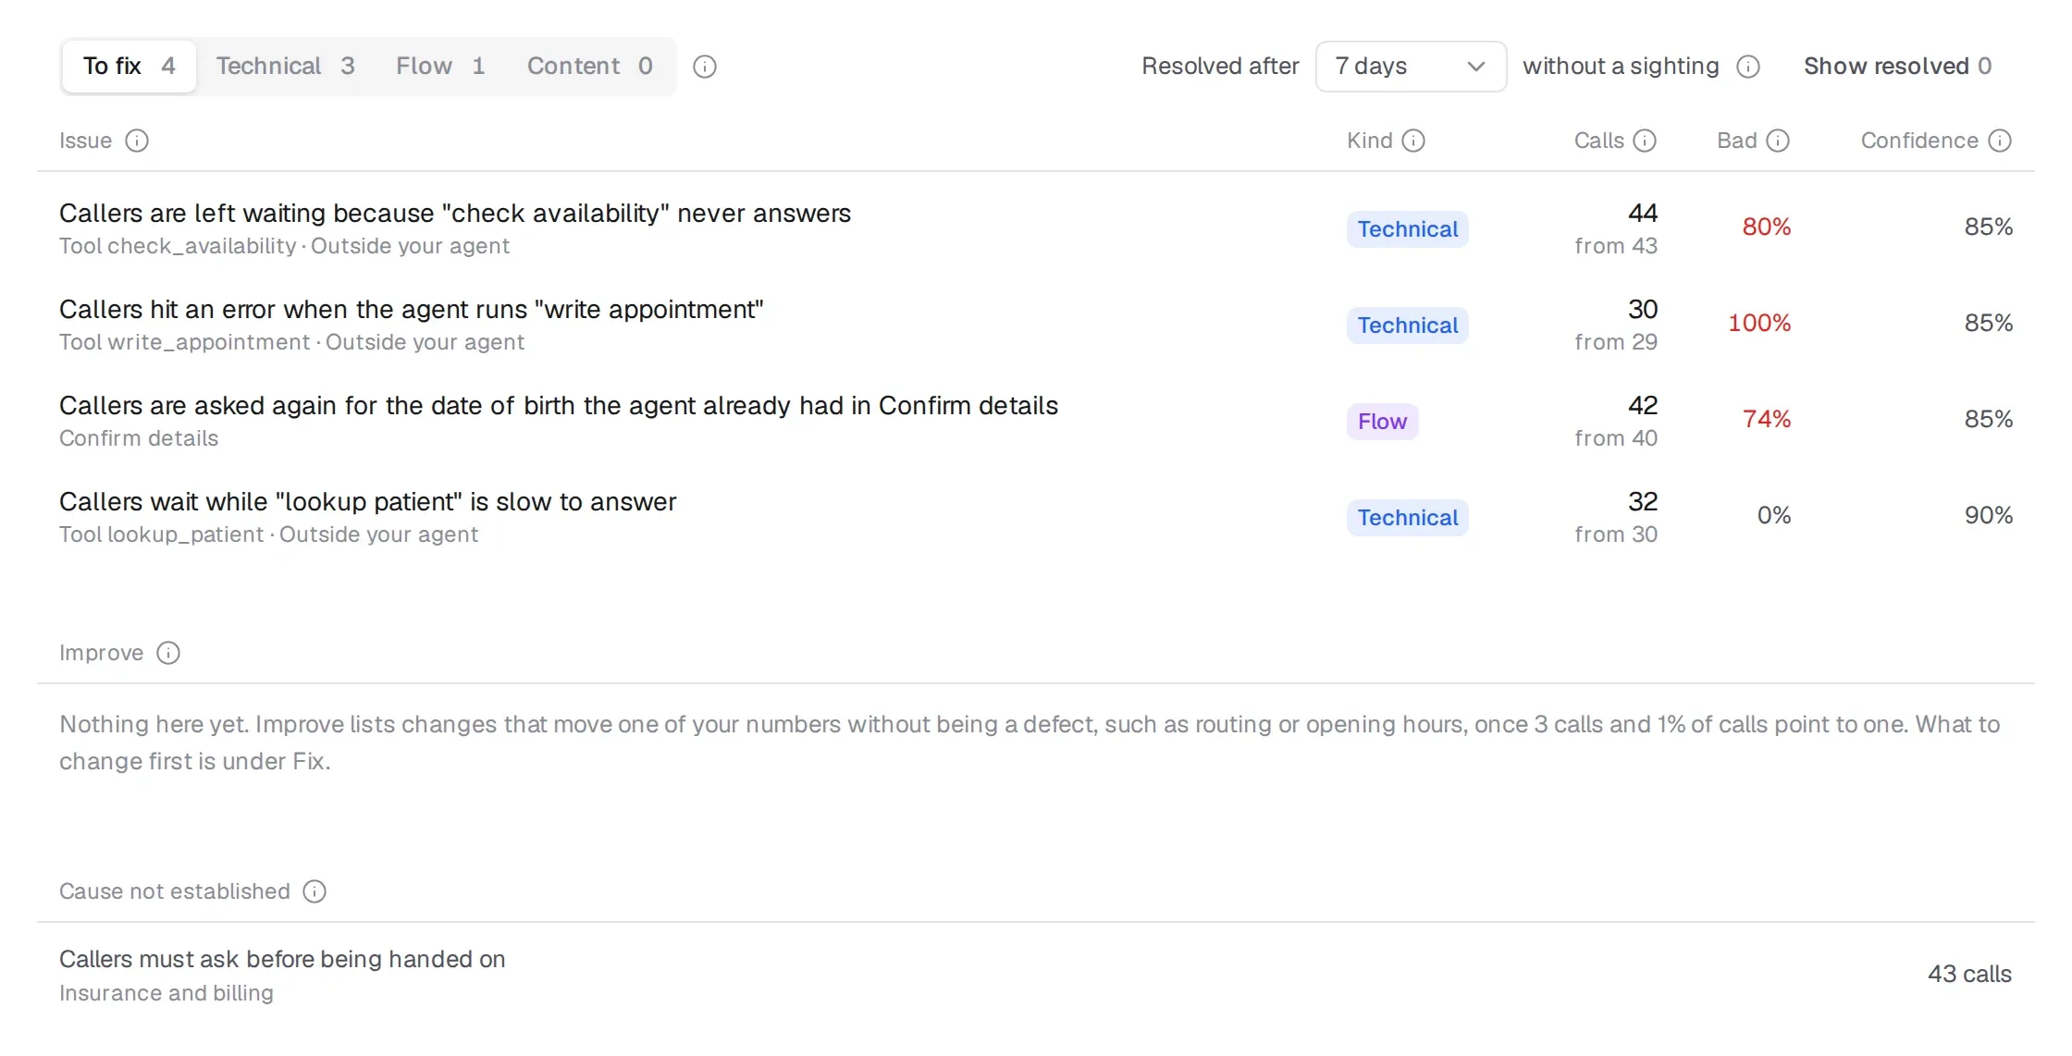Open the 'write appointment' error issue
This screenshot has height=1056, width=2072.
(1036, 325)
